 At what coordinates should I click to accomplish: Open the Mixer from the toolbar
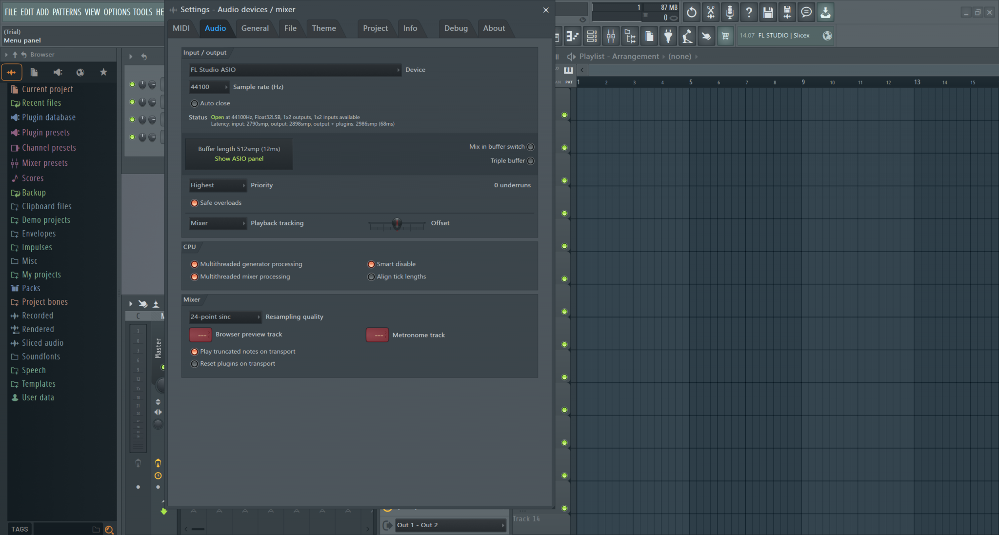click(x=611, y=36)
